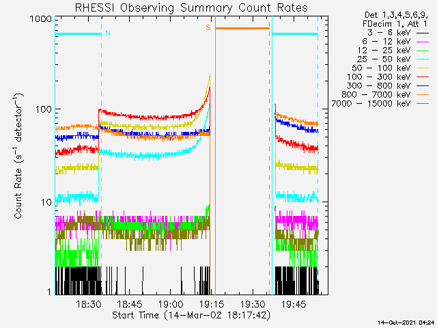Image resolution: width=437 pixels, height=328 pixels.
Task: Click the 'Start Time (14-Mar-02 18:17:42)' axis title
Action: click(x=191, y=316)
